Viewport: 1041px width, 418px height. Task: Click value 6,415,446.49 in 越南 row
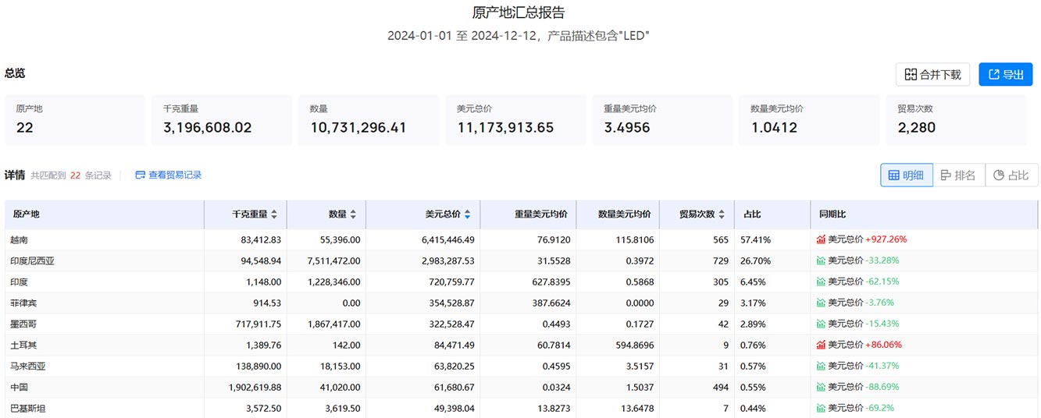click(x=447, y=239)
